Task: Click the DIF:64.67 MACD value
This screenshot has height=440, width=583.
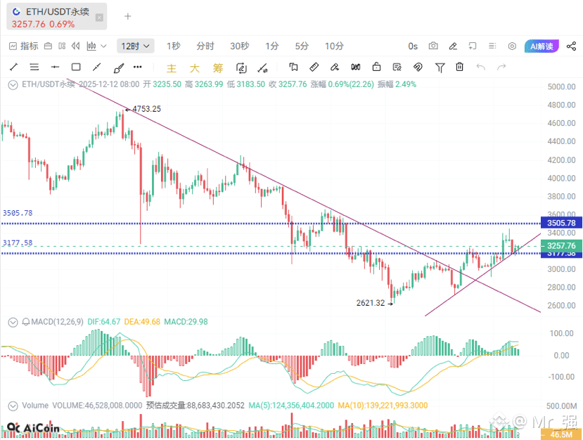Action: 104,322
